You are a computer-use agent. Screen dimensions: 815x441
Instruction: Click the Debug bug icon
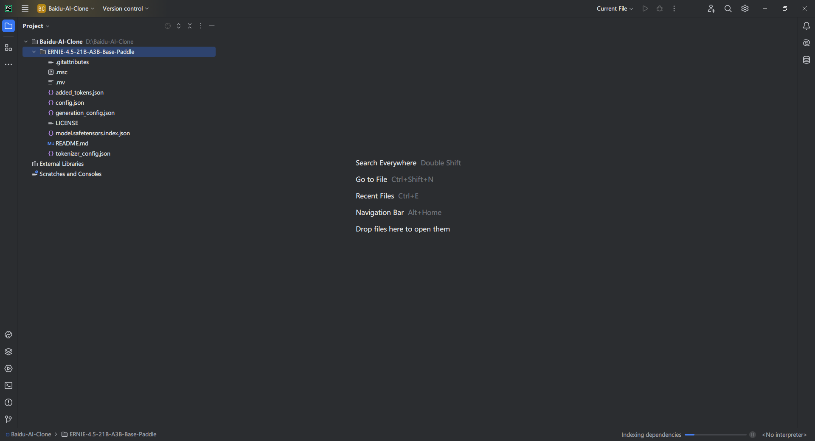pos(660,8)
